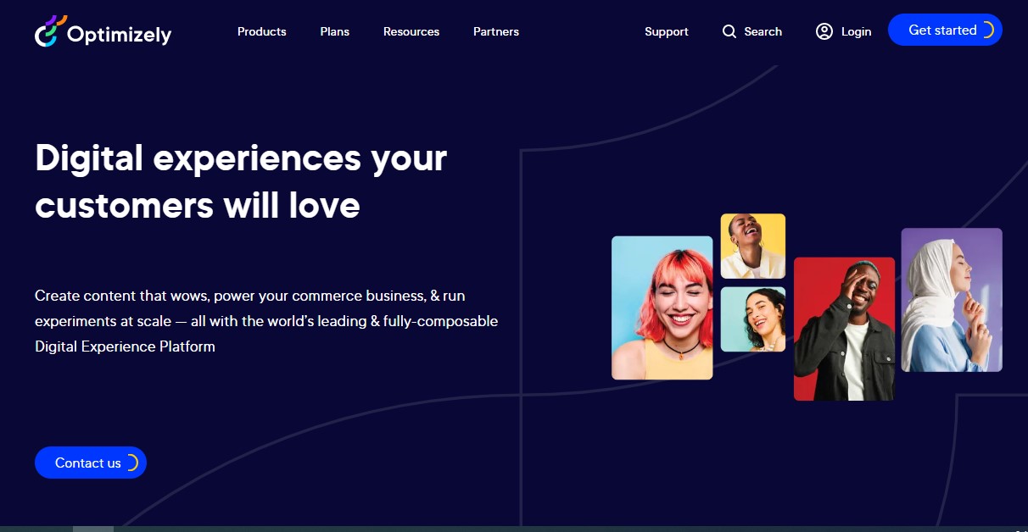Click the arc icon in Get started button
Viewport: 1028px width, 532px height.
986,30
